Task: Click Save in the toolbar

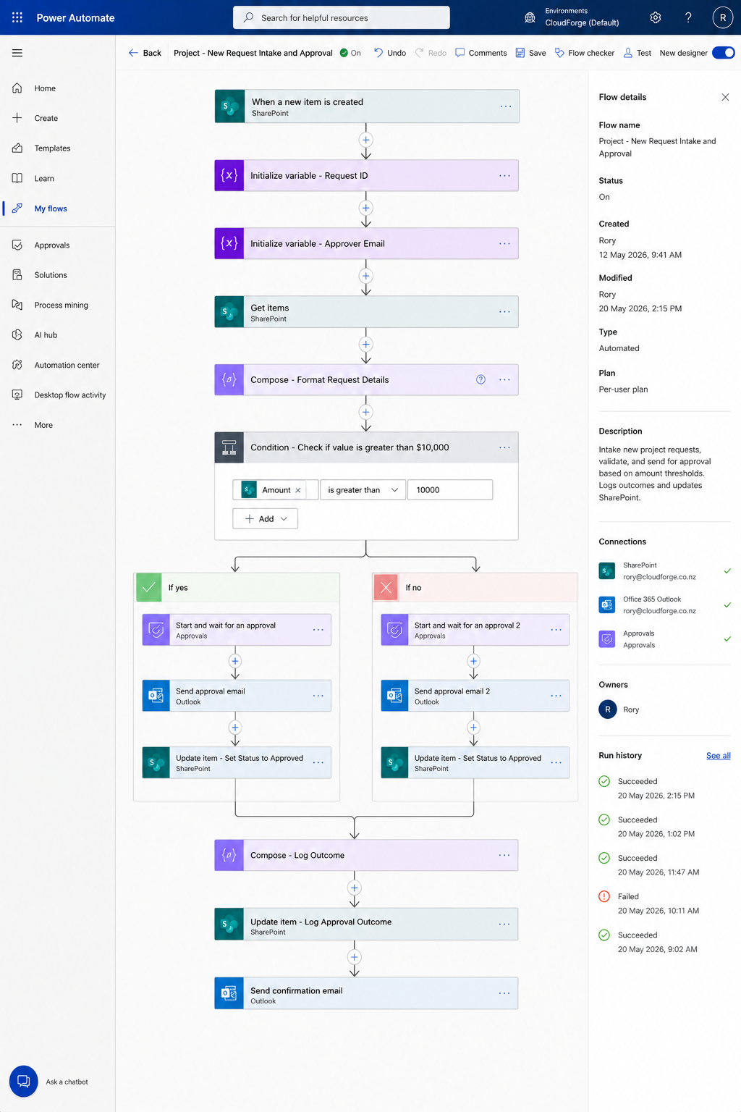Action: tap(530, 53)
